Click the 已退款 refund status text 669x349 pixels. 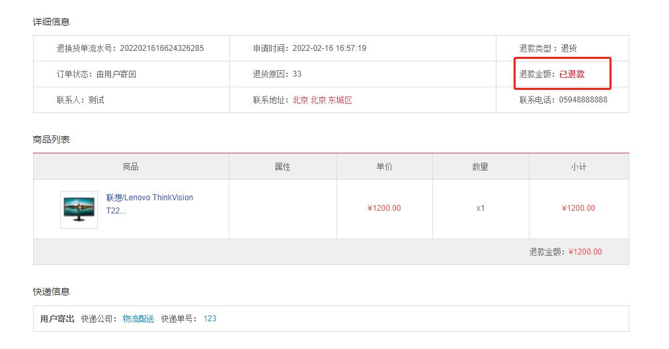pyautogui.click(x=572, y=74)
